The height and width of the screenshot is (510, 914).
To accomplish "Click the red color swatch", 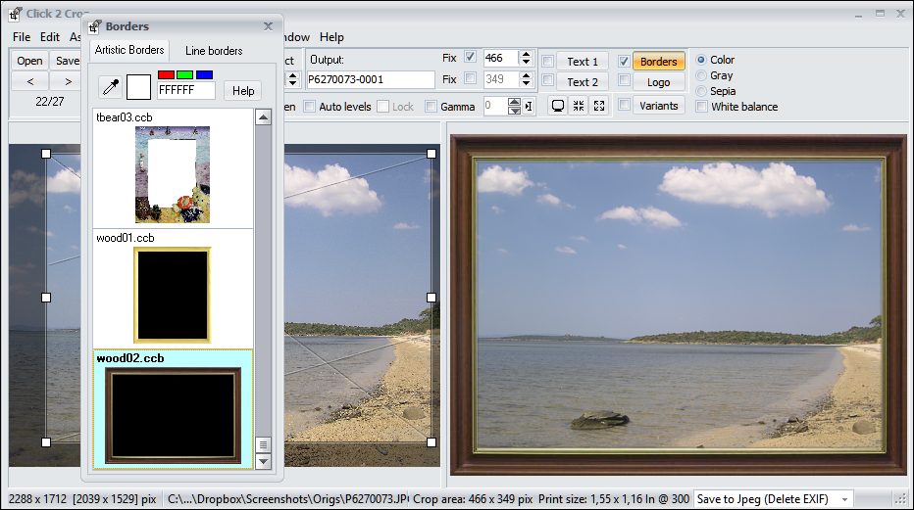I will click(166, 75).
